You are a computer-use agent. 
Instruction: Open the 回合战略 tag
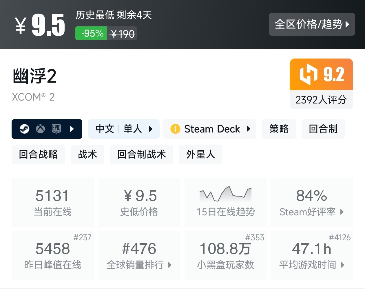(x=38, y=154)
